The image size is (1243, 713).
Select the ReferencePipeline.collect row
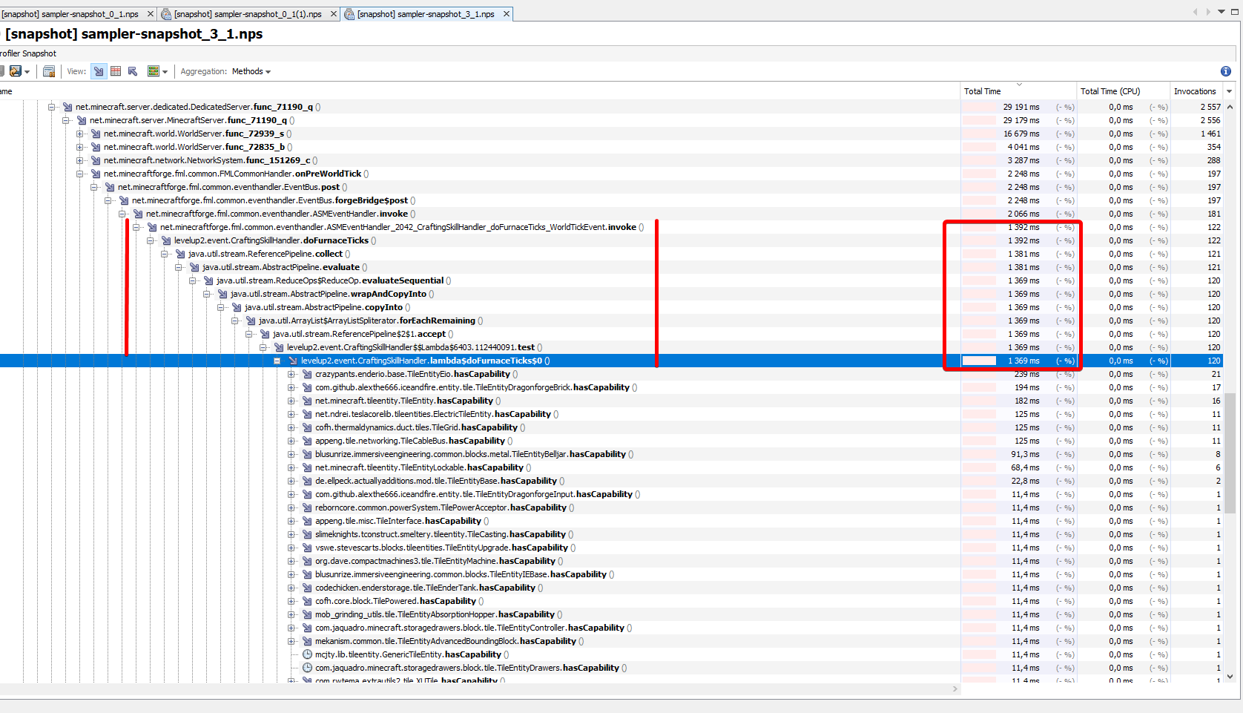click(x=611, y=254)
